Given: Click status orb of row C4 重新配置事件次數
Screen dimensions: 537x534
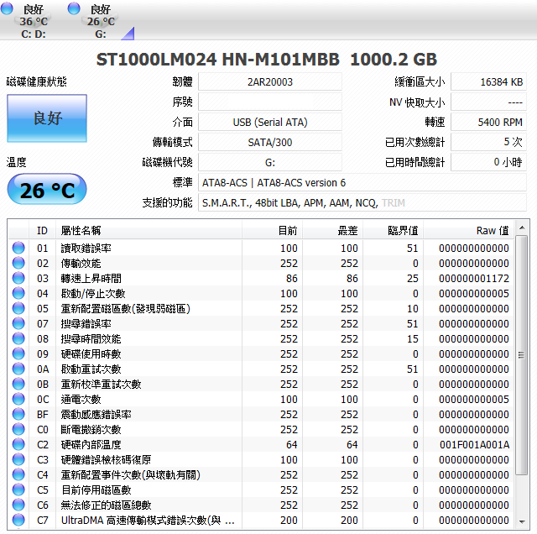Looking at the screenshot, I should (x=18, y=474).
